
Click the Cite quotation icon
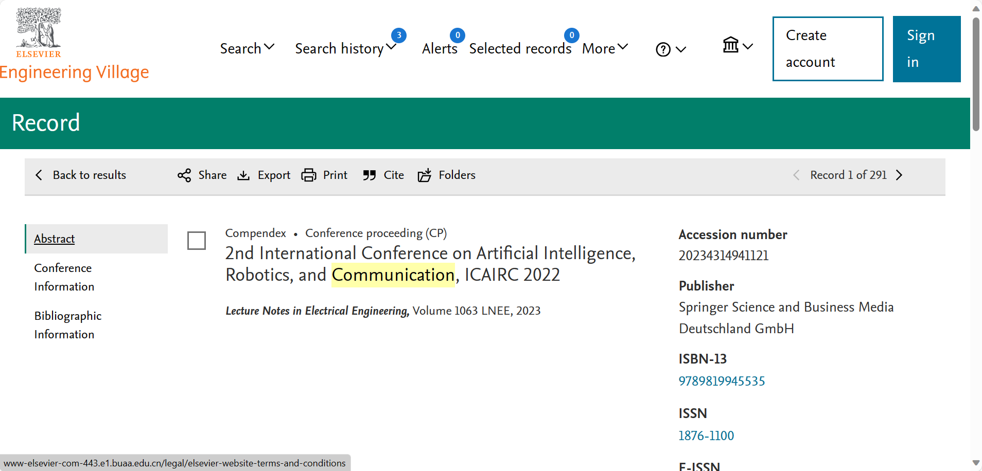[369, 175]
